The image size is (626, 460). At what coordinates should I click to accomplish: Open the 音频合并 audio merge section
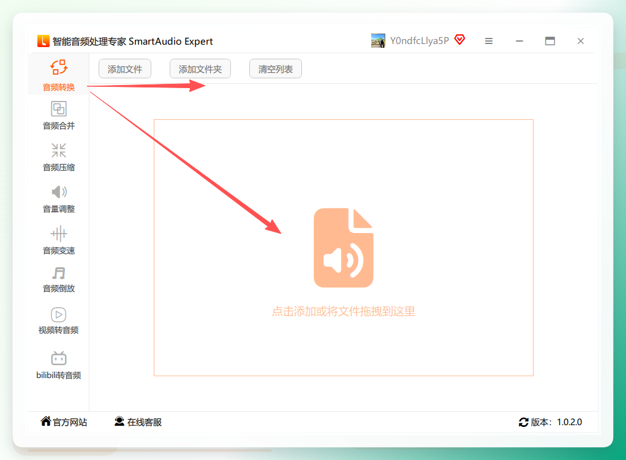(59, 116)
